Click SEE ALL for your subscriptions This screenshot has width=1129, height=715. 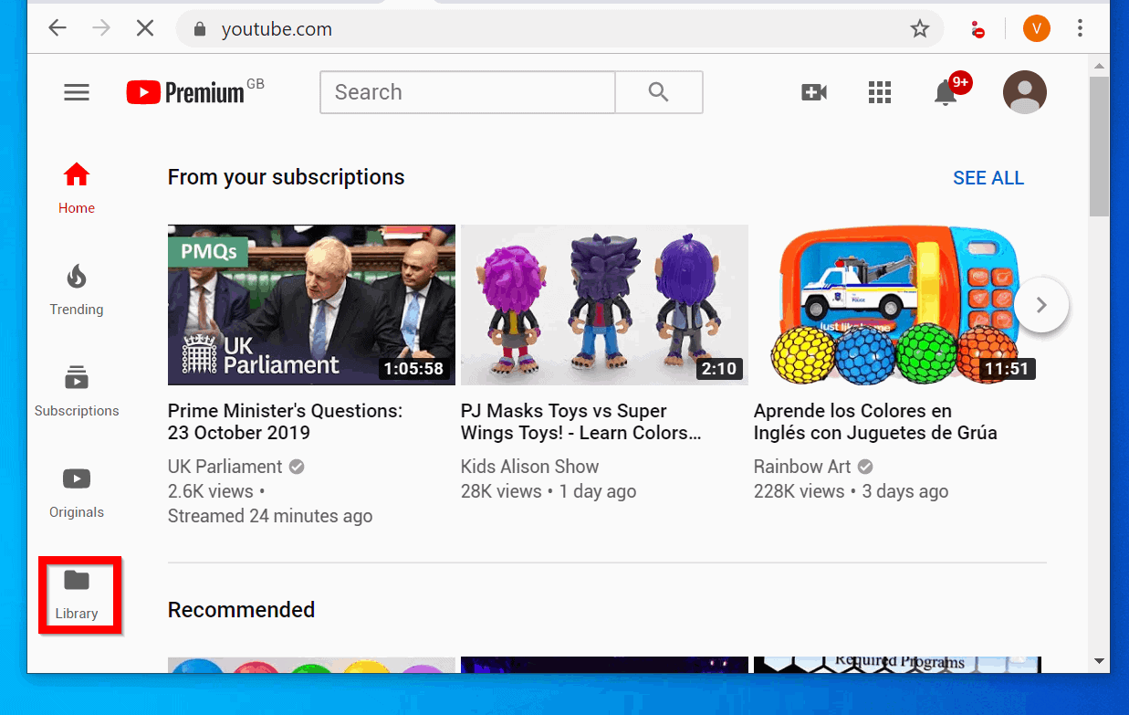pos(988,177)
